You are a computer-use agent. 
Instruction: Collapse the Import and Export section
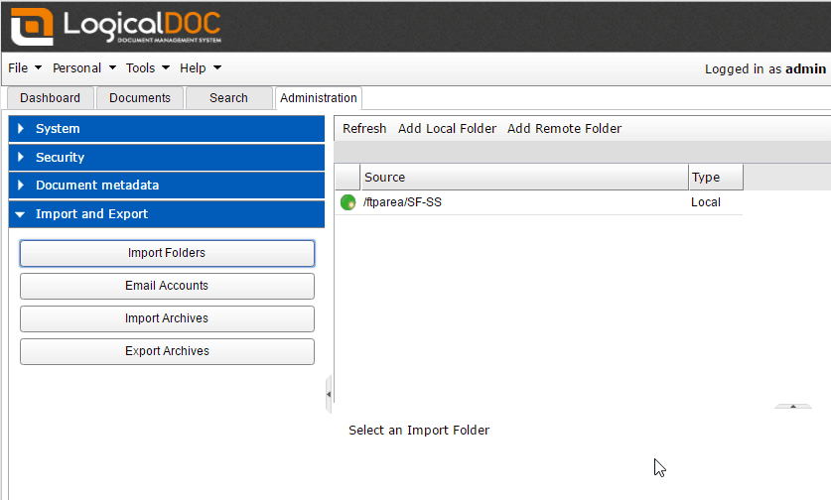click(167, 214)
